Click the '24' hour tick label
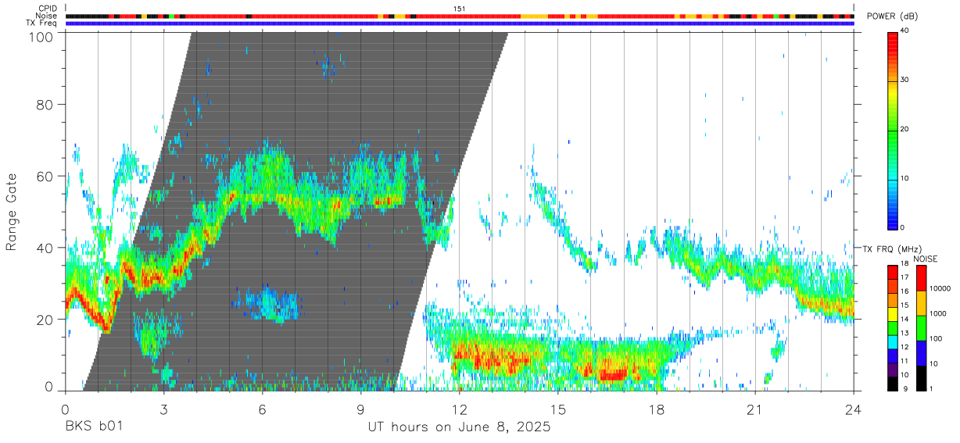The image size is (960, 443). [x=854, y=409]
